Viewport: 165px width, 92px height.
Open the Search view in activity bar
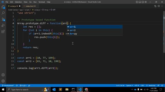3,13
